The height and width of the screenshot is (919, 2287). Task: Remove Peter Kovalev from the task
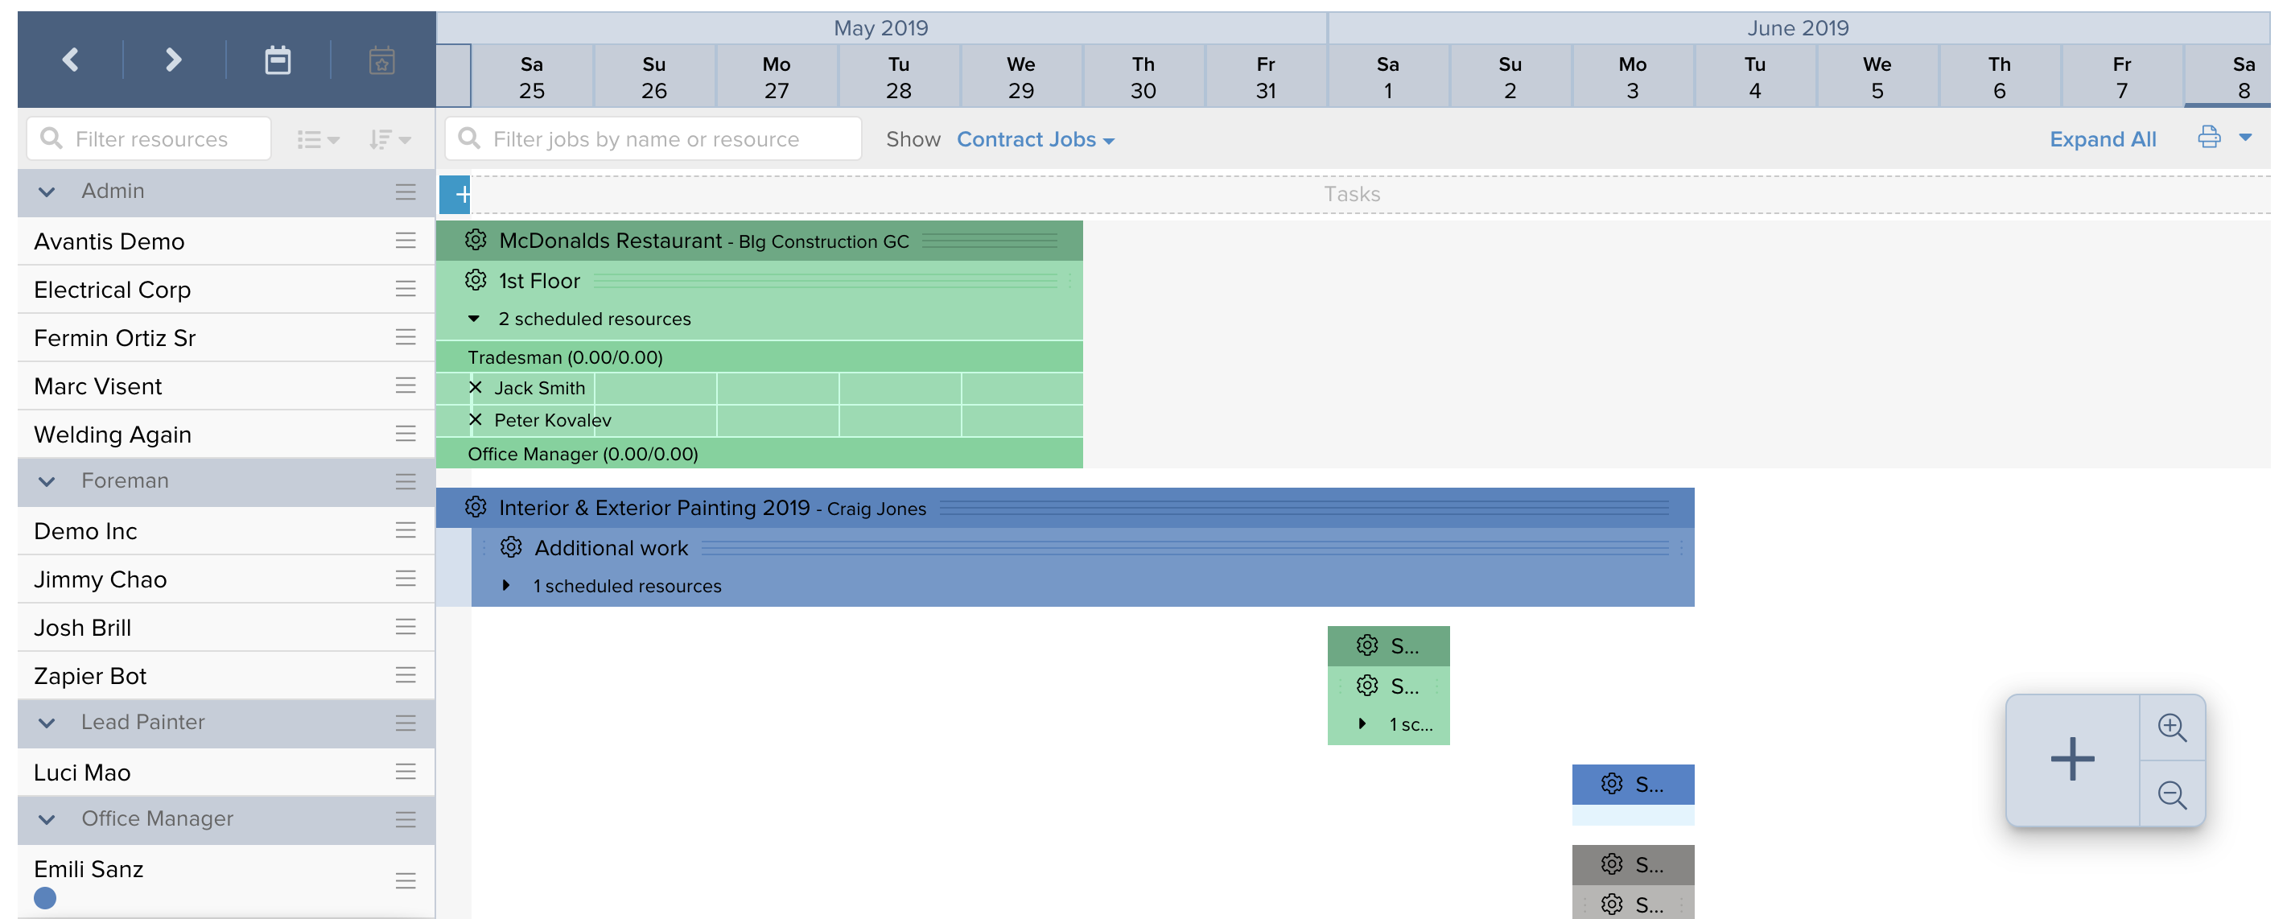point(475,420)
